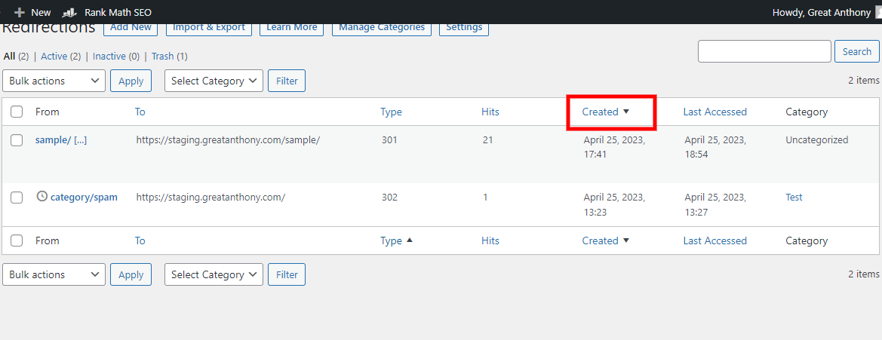
Task: Click the clock icon beside category/spam
Action: click(x=42, y=197)
